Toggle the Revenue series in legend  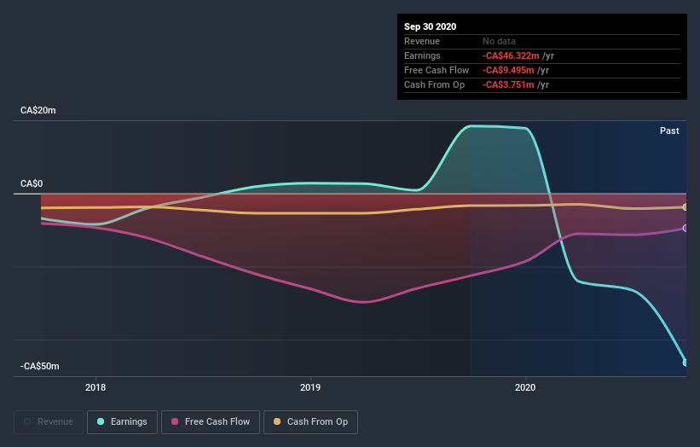[49, 422]
